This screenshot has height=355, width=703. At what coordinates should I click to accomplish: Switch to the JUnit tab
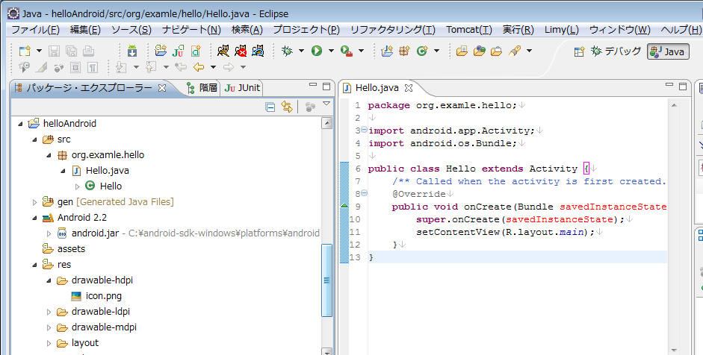(x=243, y=88)
